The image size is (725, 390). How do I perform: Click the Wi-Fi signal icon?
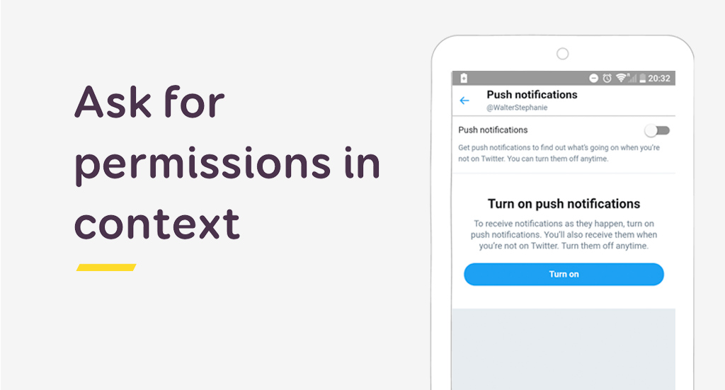pos(621,78)
